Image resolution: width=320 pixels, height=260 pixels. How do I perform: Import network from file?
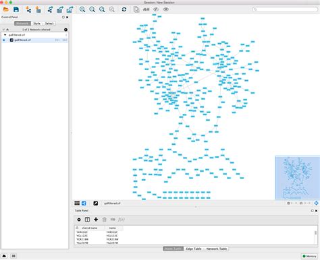click(28, 9)
